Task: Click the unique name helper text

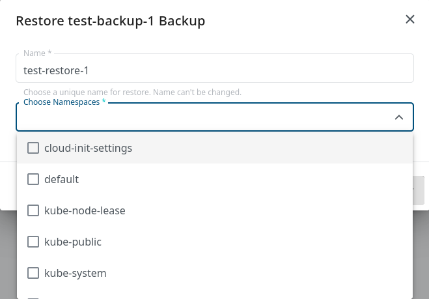Action: [132, 93]
